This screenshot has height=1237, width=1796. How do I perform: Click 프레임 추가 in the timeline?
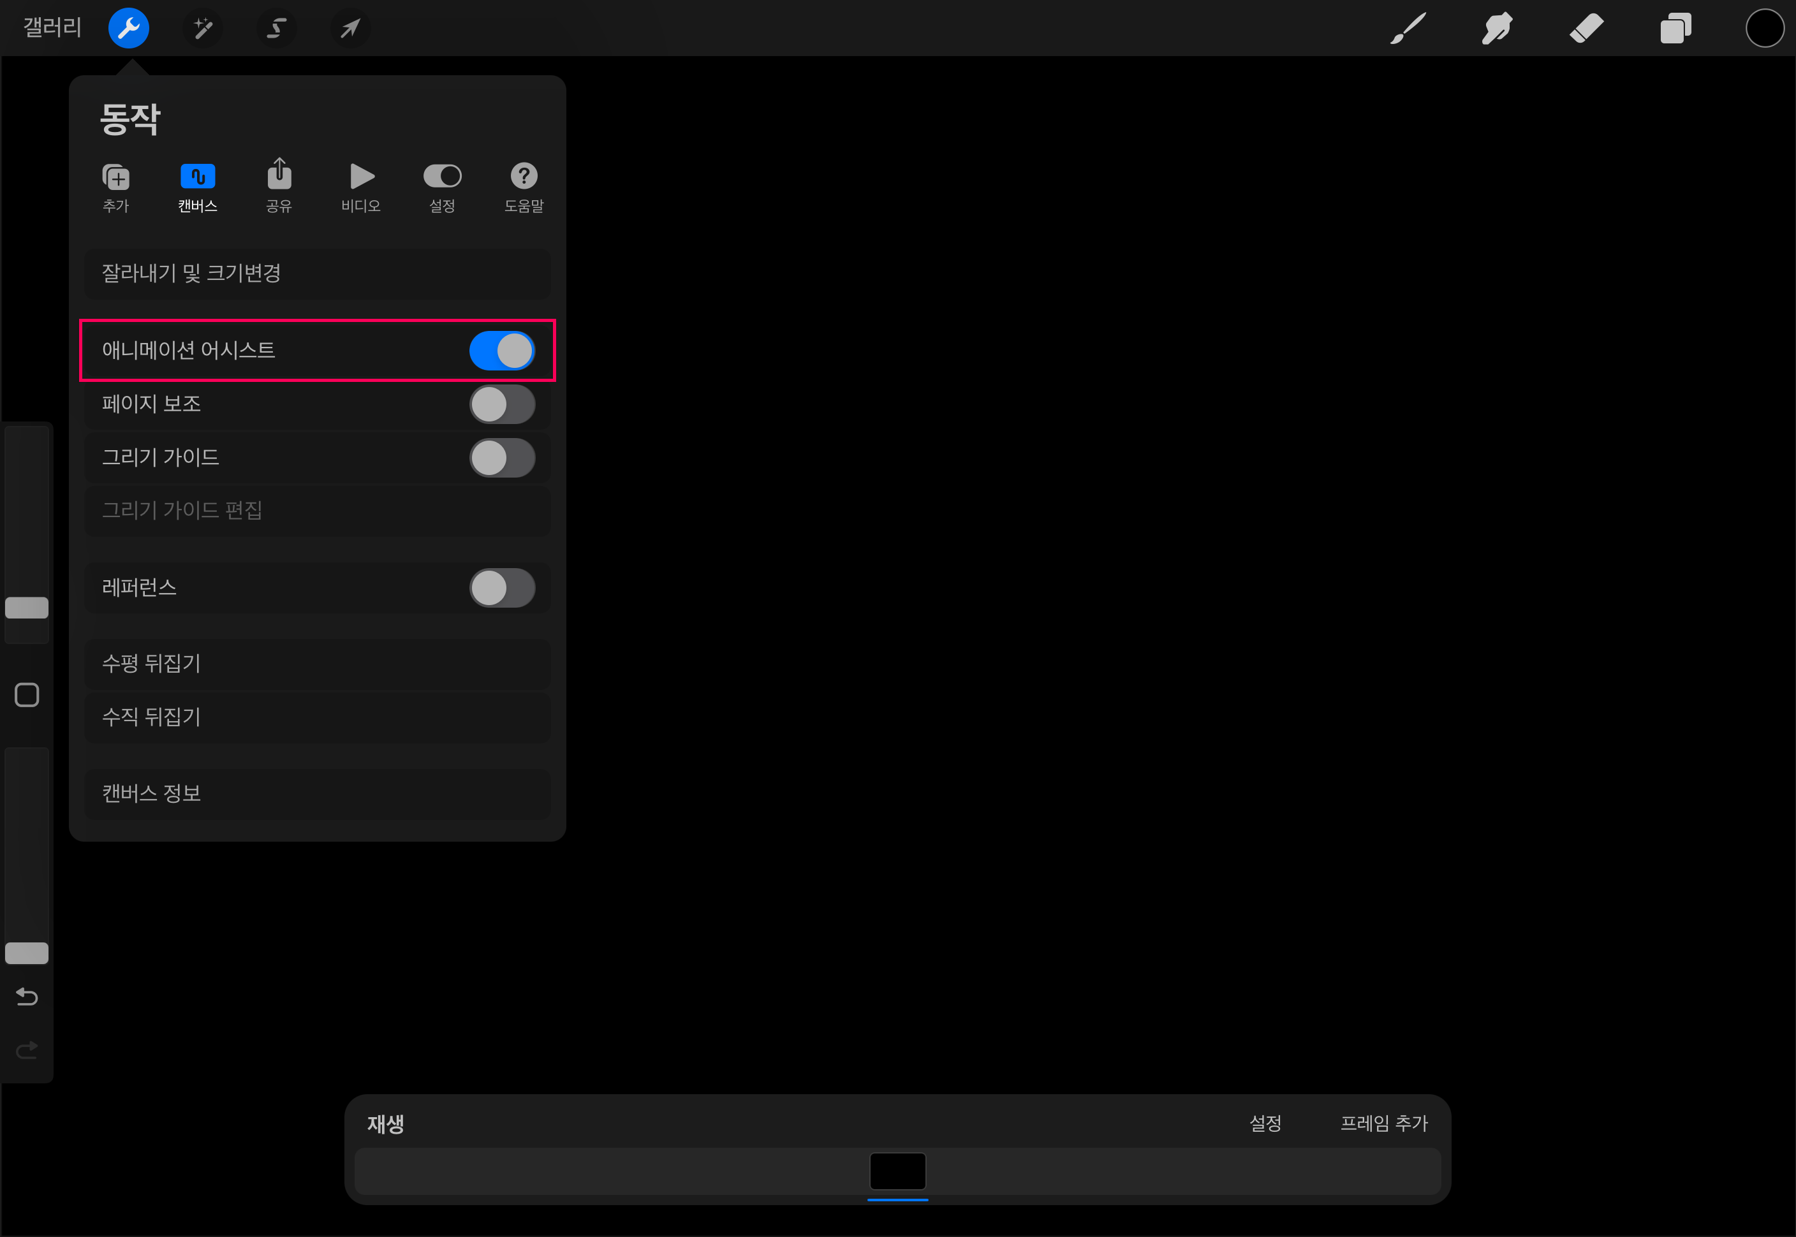click(x=1383, y=1123)
